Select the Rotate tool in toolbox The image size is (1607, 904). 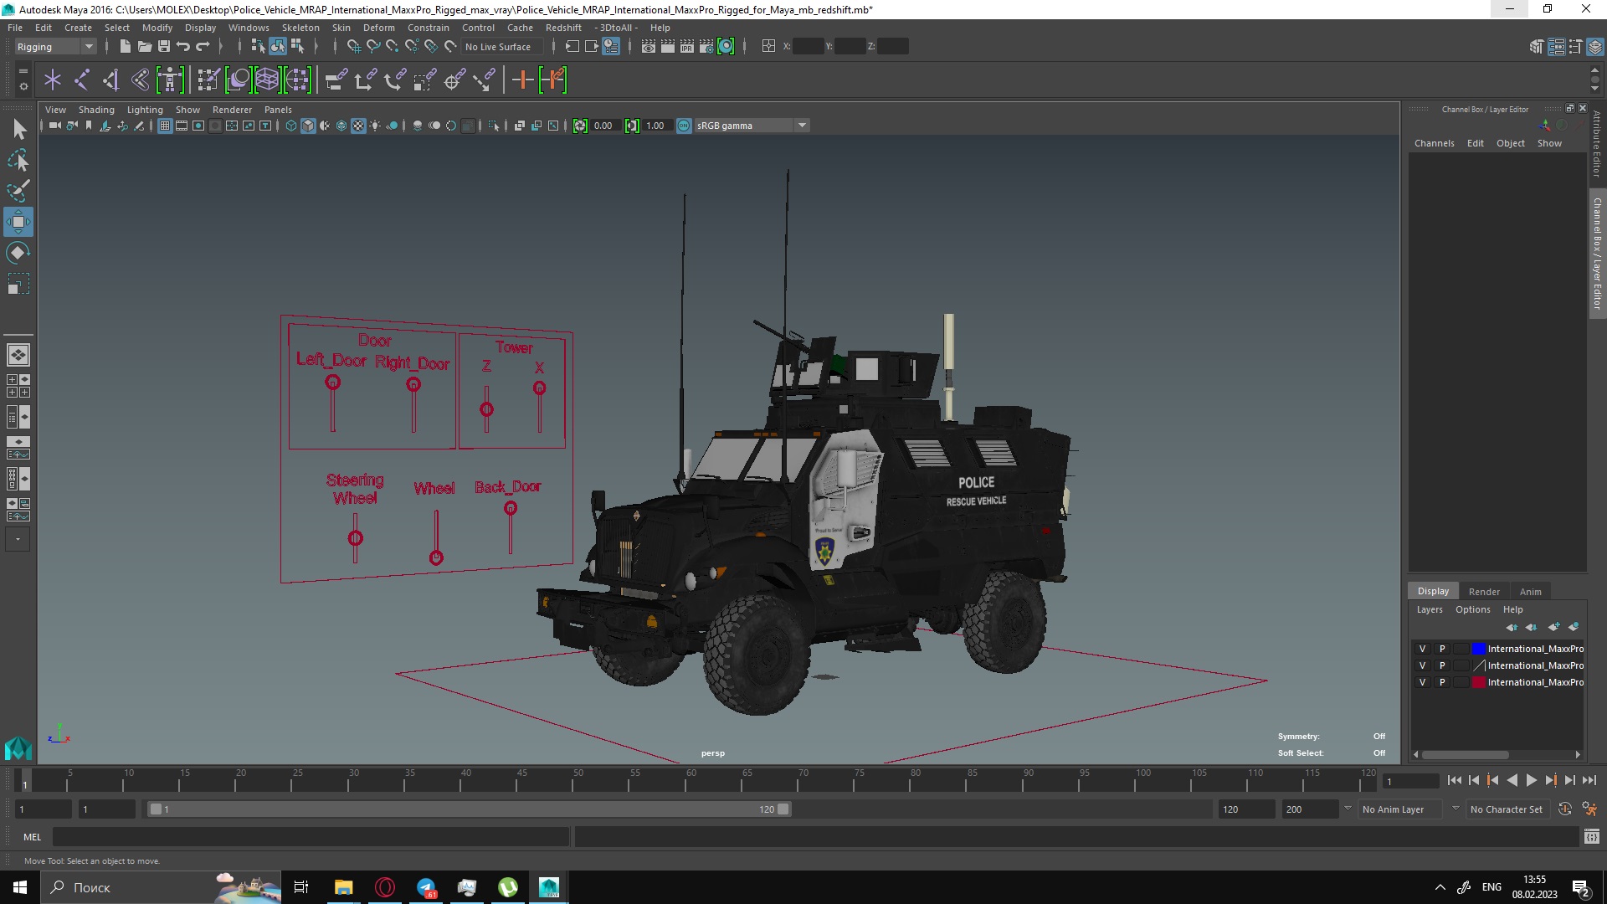[18, 253]
